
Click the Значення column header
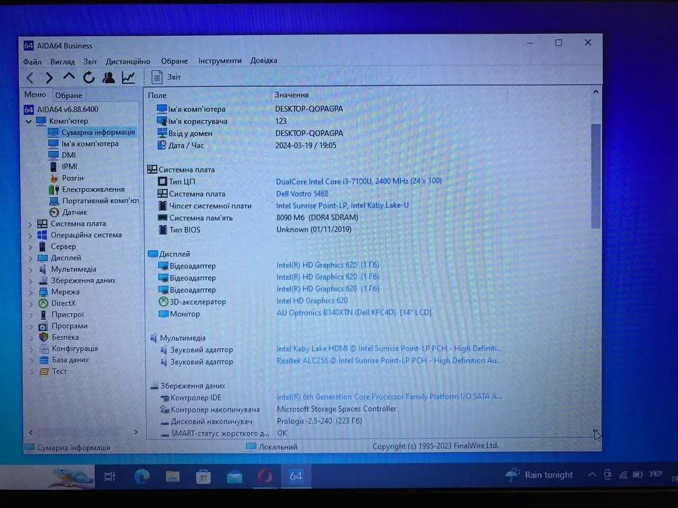292,95
